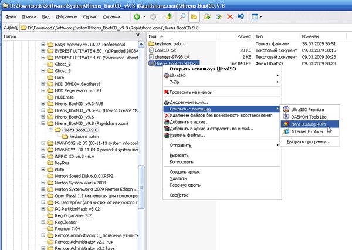Open the Избранное menu

[x=66, y=17]
